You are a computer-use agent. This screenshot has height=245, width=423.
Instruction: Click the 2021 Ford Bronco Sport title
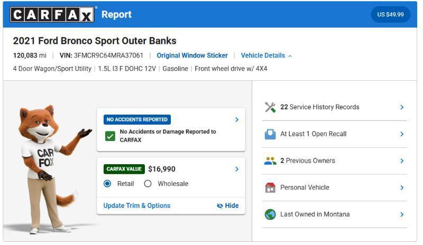pyautogui.click(x=95, y=41)
